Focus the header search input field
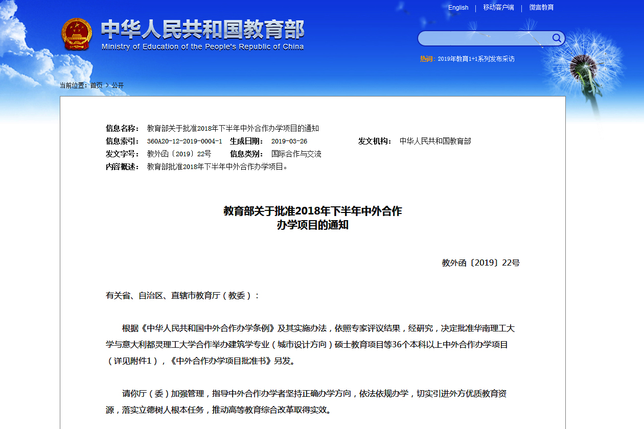 tap(485, 38)
